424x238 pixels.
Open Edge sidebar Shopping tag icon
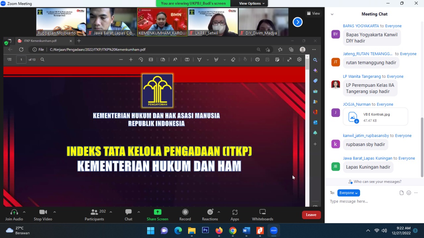point(315,81)
